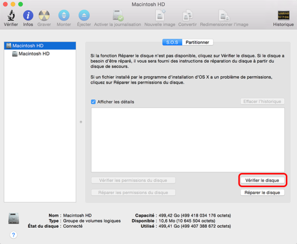Click Activer la journalisation toolbar icon
297x244 pixels.
[x=118, y=15]
